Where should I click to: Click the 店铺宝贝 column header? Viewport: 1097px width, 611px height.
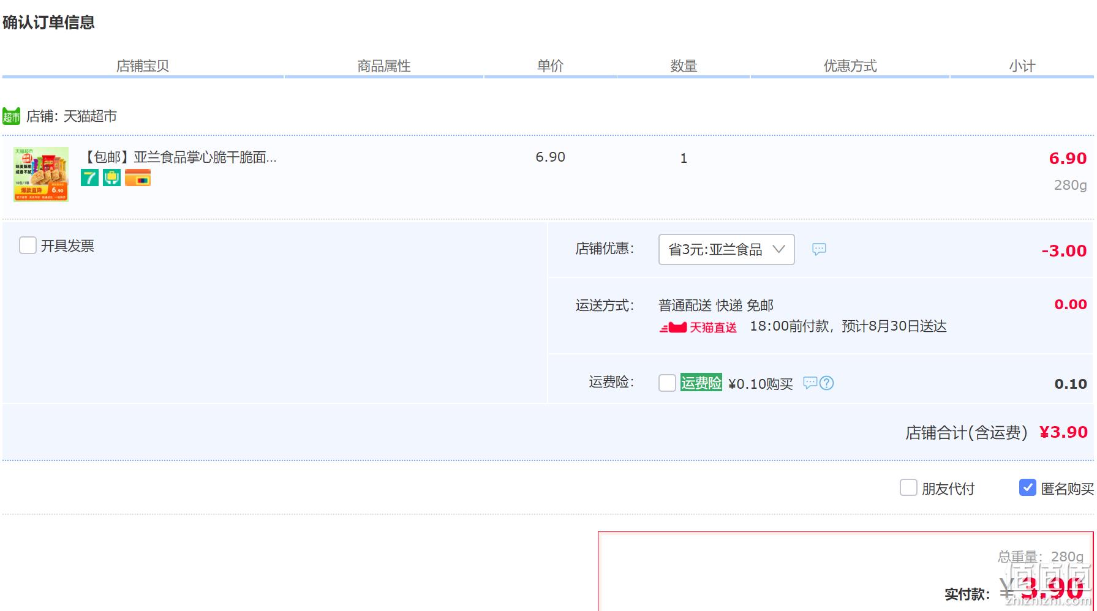click(143, 66)
